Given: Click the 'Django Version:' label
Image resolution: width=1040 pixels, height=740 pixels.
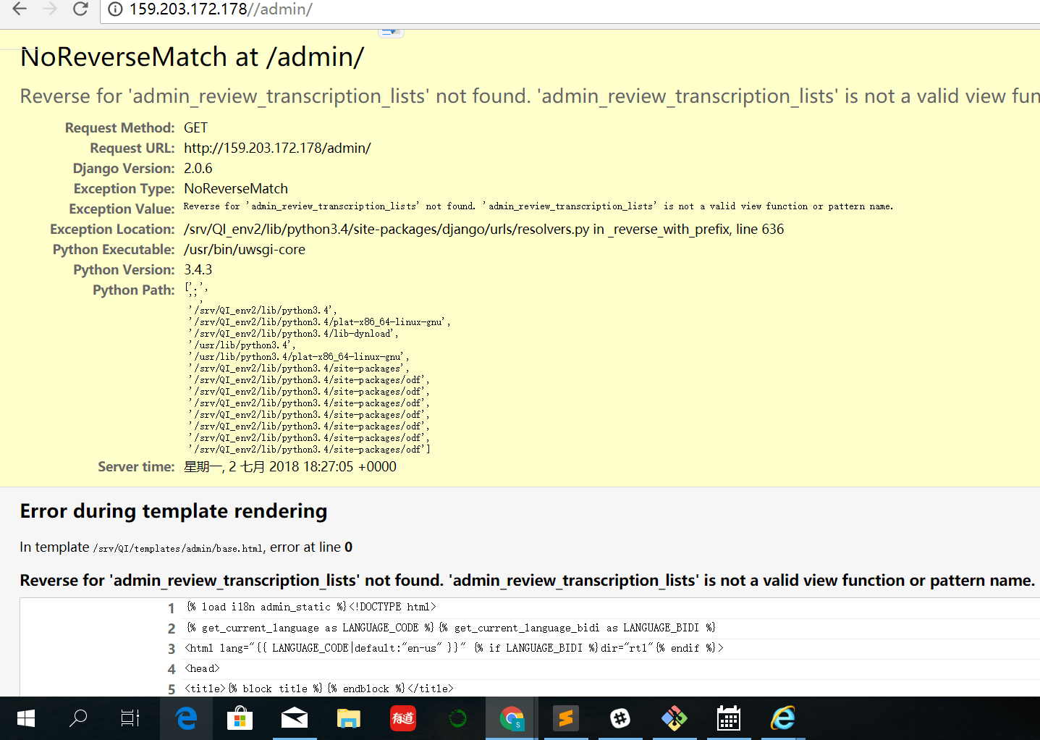Looking at the screenshot, I should tap(124, 168).
